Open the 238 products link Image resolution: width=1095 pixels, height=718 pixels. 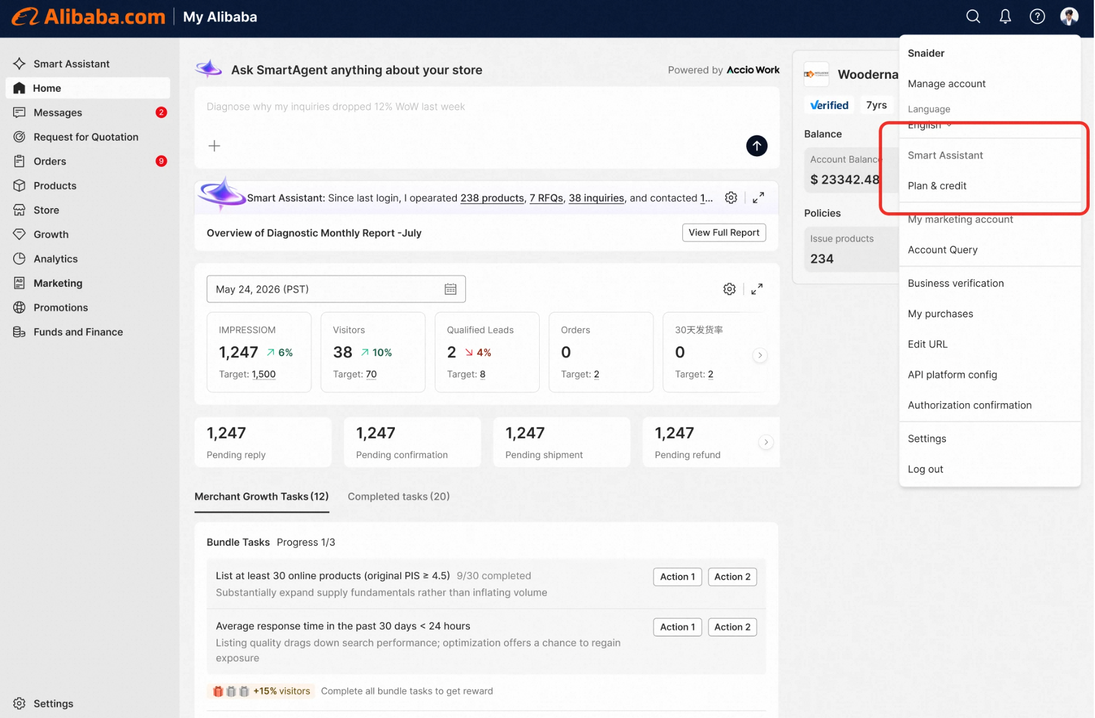pos(493,198)
